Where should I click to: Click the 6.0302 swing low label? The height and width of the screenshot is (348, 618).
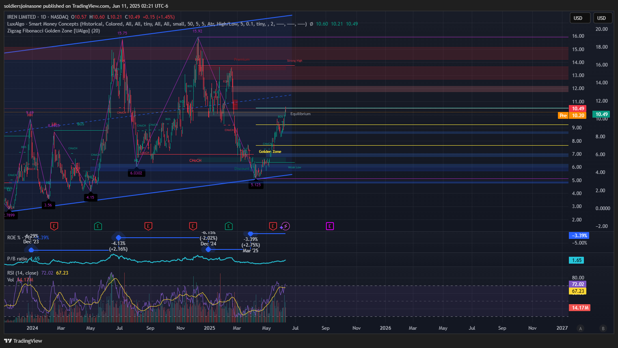pos(136,173)
